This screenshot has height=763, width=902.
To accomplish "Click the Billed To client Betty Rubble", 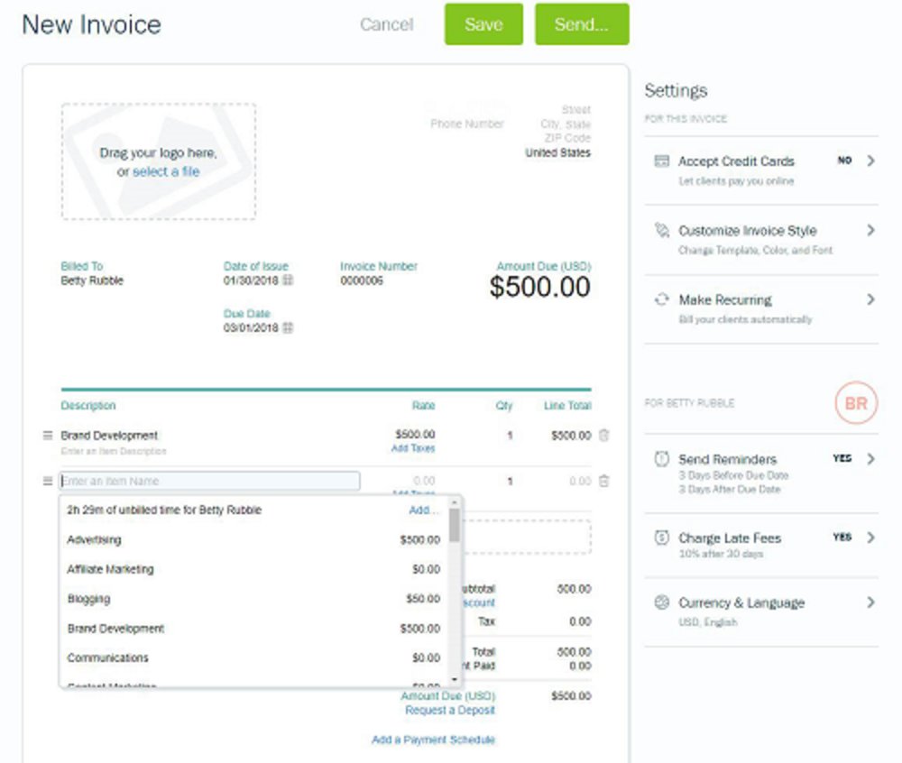I will (x=92, y=280).
